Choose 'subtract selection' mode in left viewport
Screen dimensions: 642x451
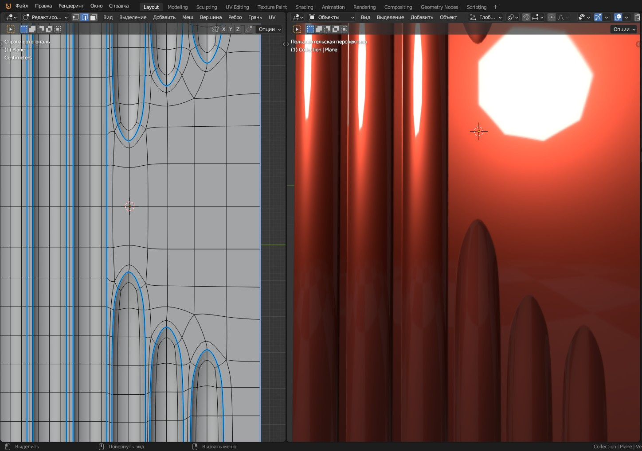pos(41,29)
